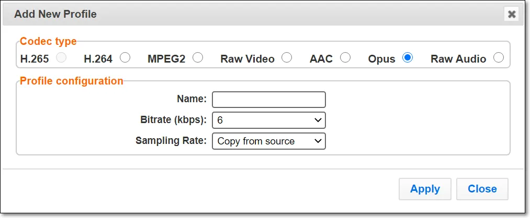Viewport: 530px width, 218px height.
Task: Focus the profile Name input field
Action: (269, 100)
